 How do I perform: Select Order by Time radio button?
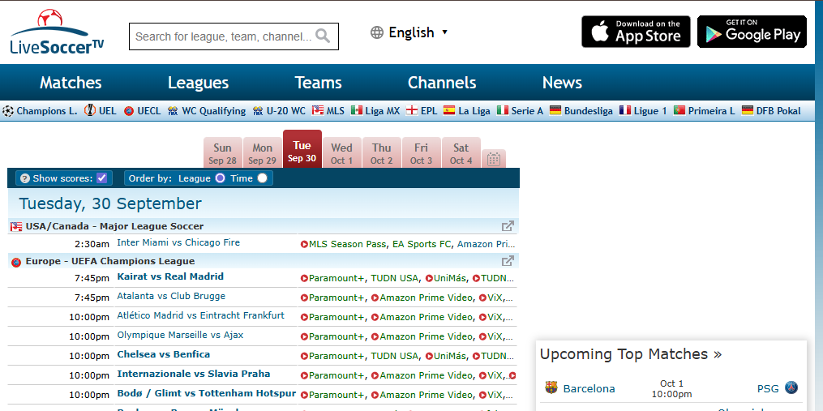pos(262,178)
